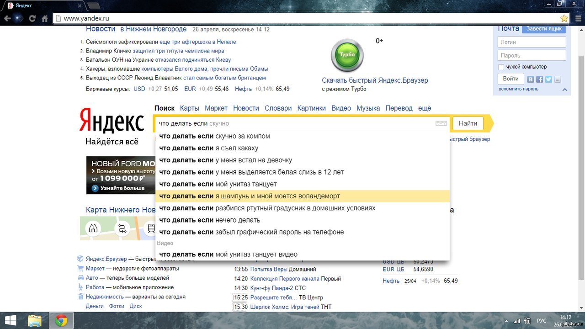Click into the Пароль input field

(532, 55)
